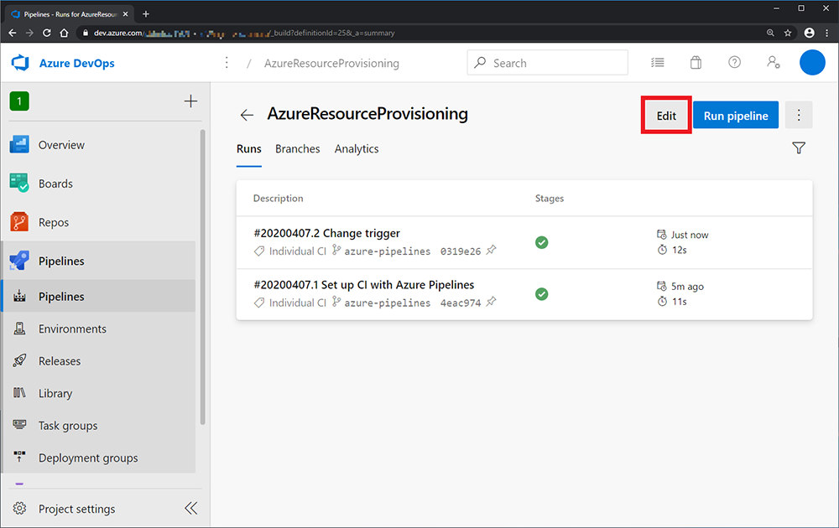Viewport: 839px width, 528px height.
Task: Click the sidebar vertical scrollbar
Action: 202,277
